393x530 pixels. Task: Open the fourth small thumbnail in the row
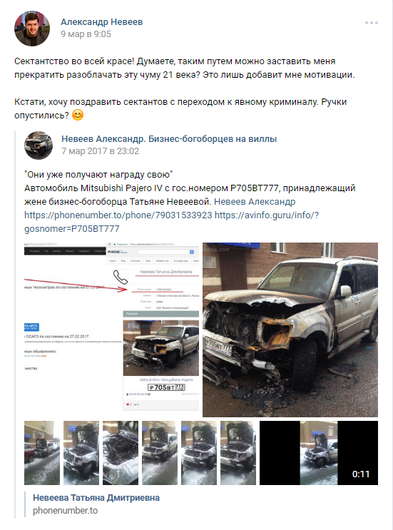[x=160, y=453]
